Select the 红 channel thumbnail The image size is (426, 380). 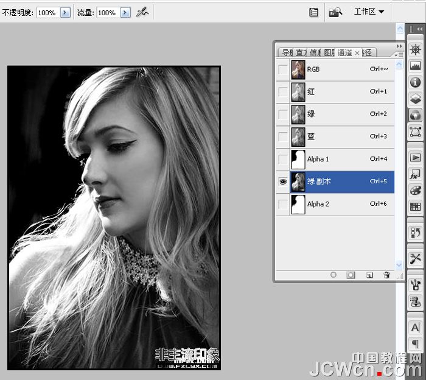298,92
